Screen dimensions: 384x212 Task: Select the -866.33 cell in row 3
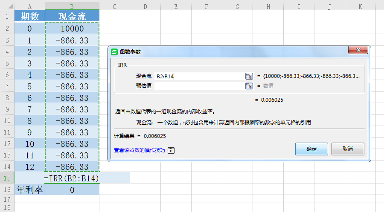tap(72, 40)
